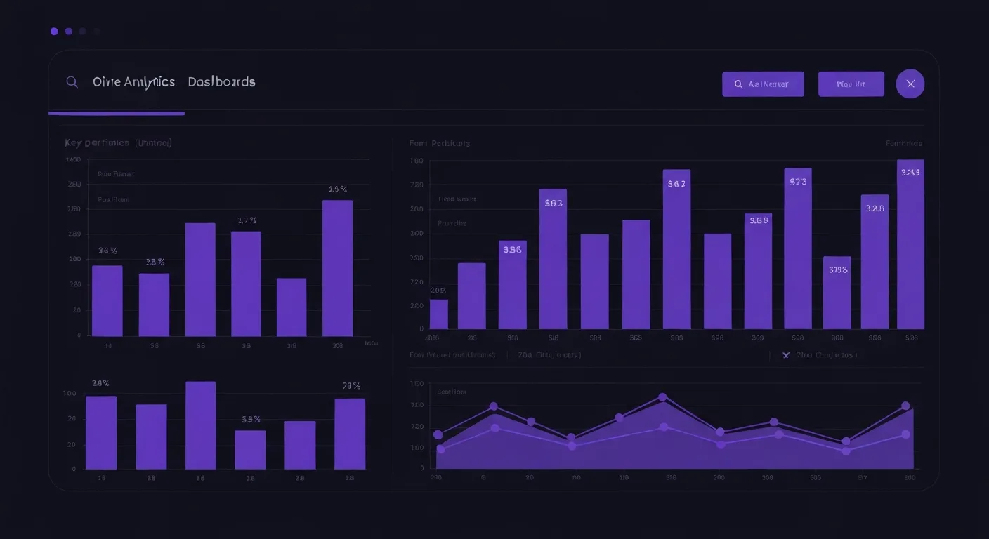Viewport: 989px width, 539px height.
Task: Click magnifier icon inside Aal Nenrer button
Action: coord(738,84)
